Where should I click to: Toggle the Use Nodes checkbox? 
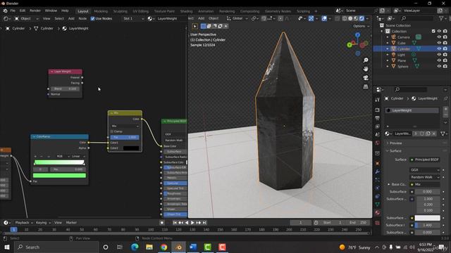92,18
